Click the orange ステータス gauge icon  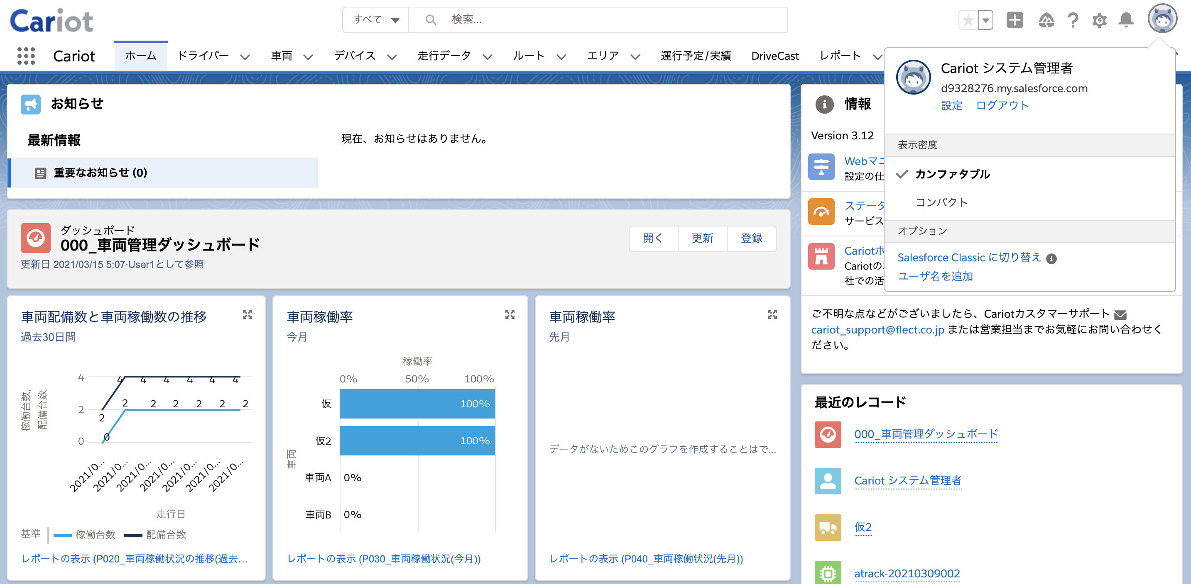[821, 212]
